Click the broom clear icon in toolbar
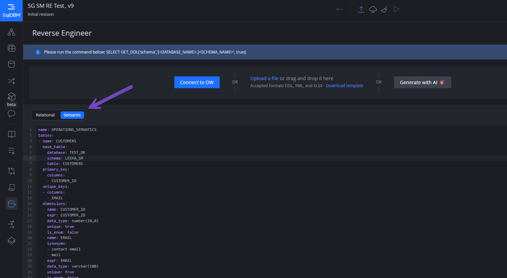The image size is (507, 278). point(384,9)
